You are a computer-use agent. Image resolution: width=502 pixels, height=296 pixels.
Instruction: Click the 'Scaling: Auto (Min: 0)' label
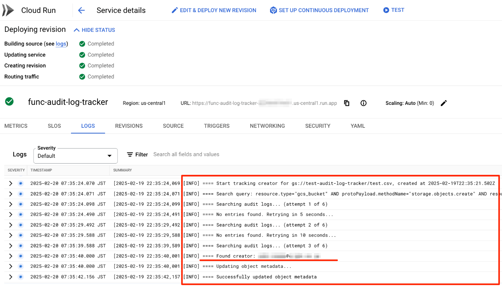click(410, 103)
